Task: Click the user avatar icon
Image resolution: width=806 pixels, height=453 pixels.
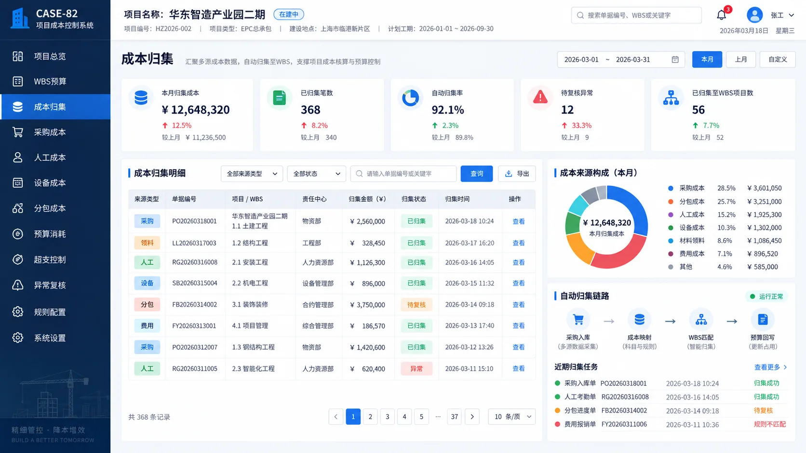Action: [x=754, y=15]
